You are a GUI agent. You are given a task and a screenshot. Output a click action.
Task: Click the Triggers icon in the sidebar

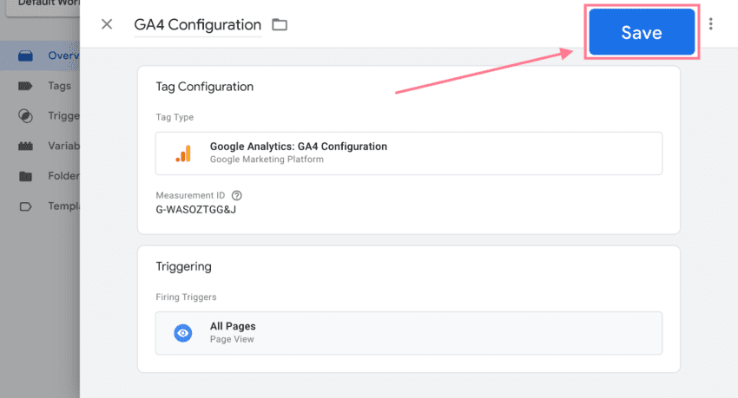coord(26,116)
